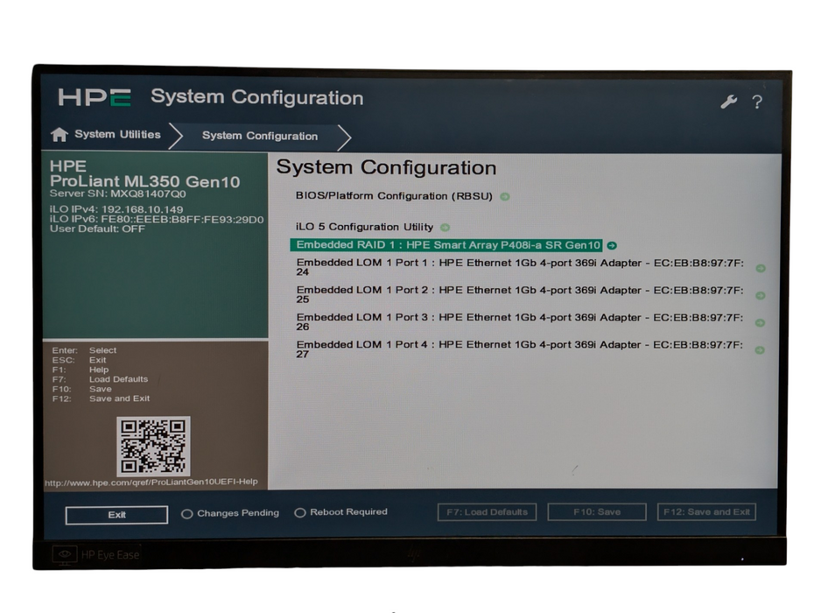Screen dimensions: 814x613
Task: Click Server SN: MXQ81407Q0 text
Action: click(118, 194)
